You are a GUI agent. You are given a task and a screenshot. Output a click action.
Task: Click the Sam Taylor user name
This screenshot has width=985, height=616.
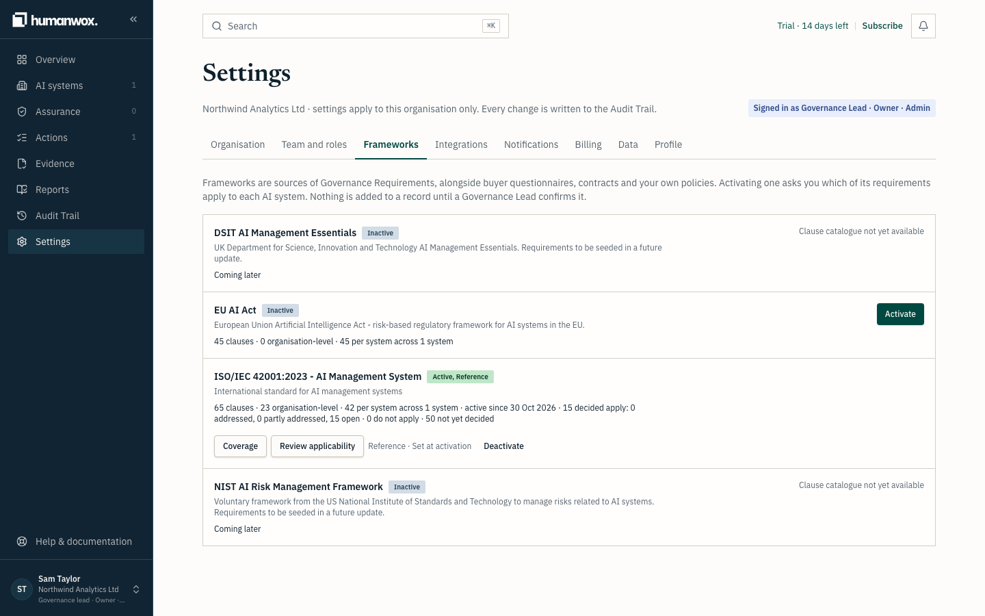pos(60,579)
